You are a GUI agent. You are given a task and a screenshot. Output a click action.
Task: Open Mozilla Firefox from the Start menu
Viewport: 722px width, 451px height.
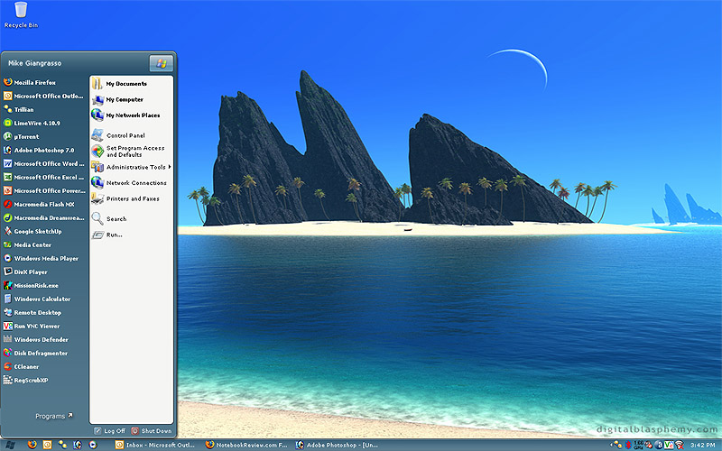tap(31, 82)
